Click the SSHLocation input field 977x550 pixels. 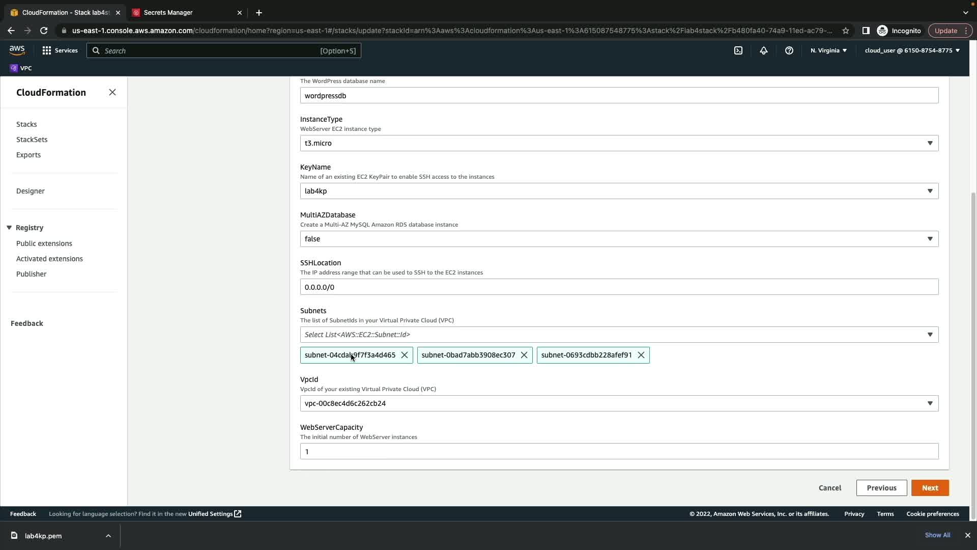(x=619, y=287)
